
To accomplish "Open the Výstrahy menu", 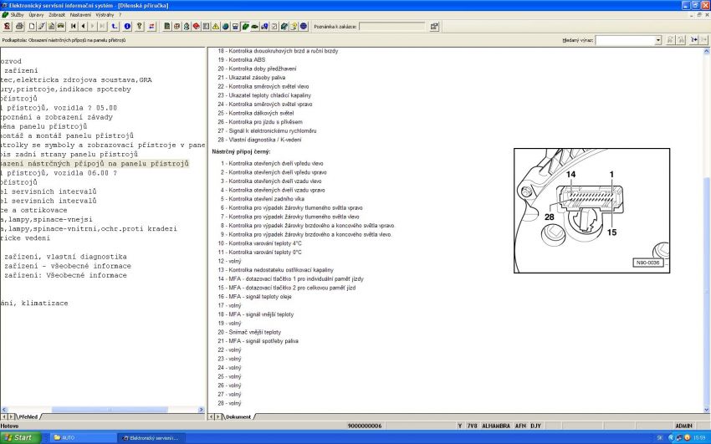I will tap(105, 14).
